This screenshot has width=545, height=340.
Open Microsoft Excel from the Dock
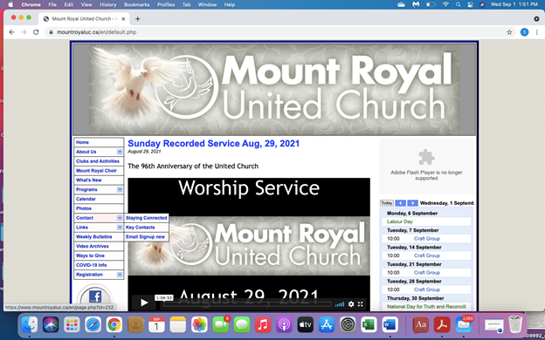369,325
